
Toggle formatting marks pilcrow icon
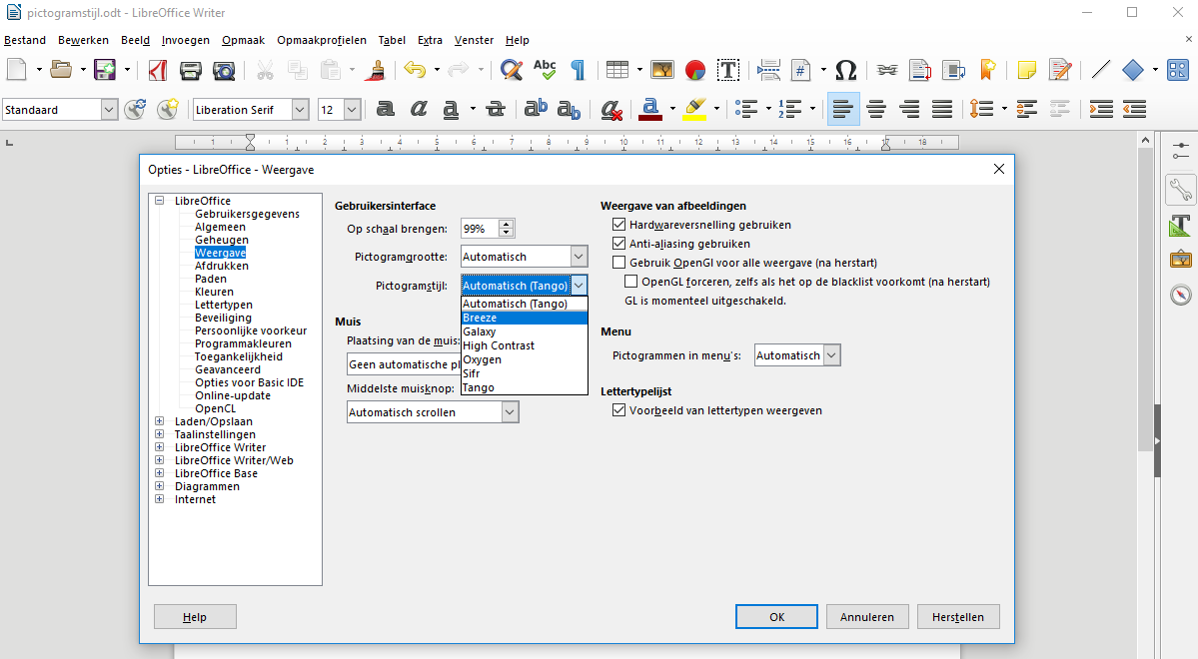(x=578, y=70)
